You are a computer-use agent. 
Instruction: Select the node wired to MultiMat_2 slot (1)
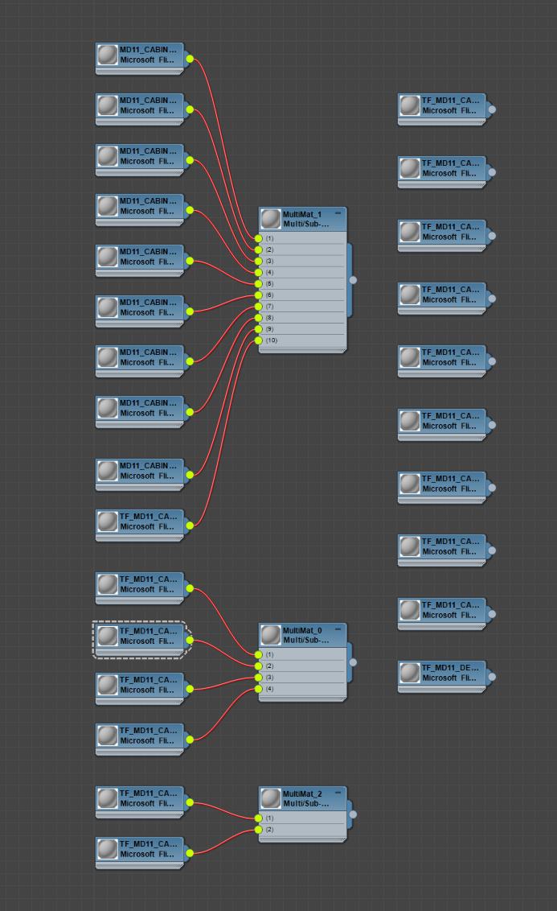[x=147, y=799]
